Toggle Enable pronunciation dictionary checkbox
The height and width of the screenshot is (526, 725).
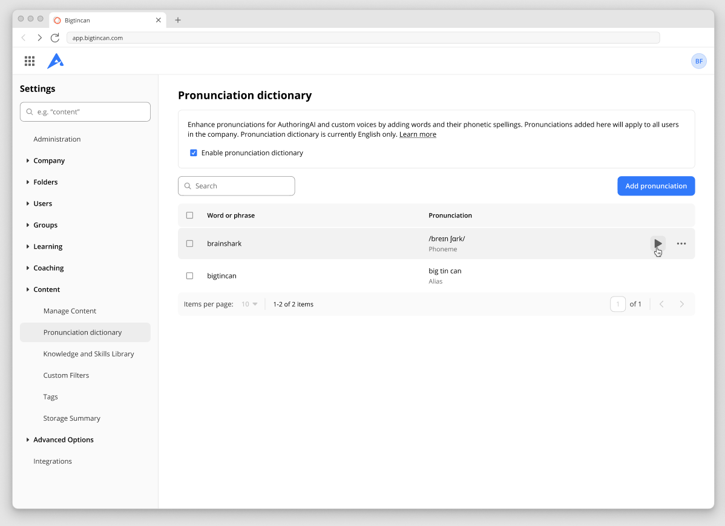pyautogui.click(x=193, y=153)
